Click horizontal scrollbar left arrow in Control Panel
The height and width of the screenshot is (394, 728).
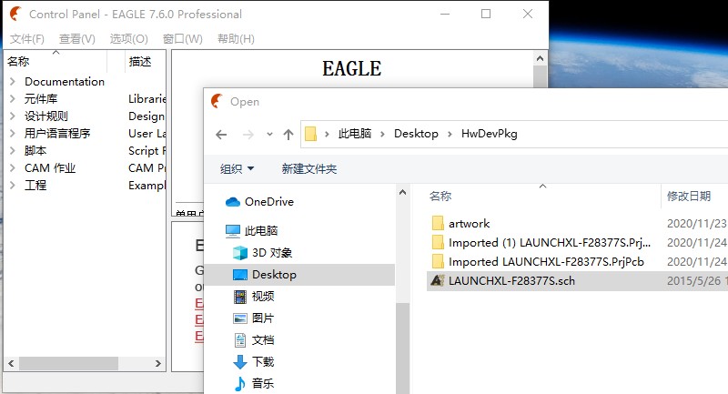(12, 363)
